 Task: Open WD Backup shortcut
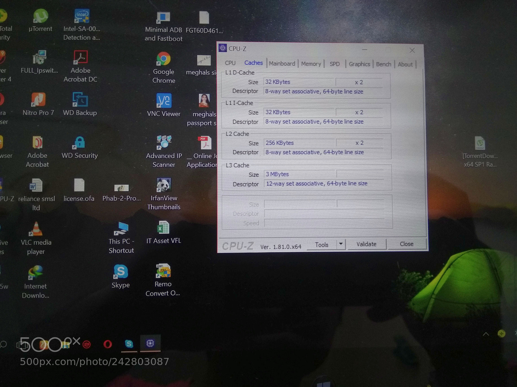80,104
